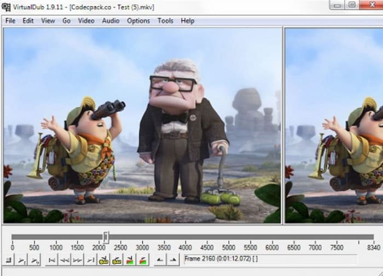Open the Help menu
383x276 pixels.
(x=188, y=21)
